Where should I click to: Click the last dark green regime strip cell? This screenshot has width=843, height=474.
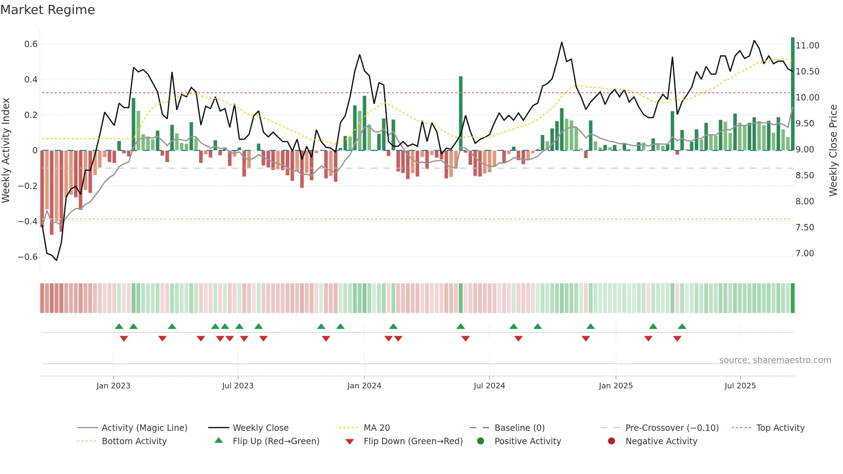pos(793,298)
